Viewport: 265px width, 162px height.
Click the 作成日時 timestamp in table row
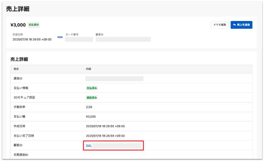[105, 126]
